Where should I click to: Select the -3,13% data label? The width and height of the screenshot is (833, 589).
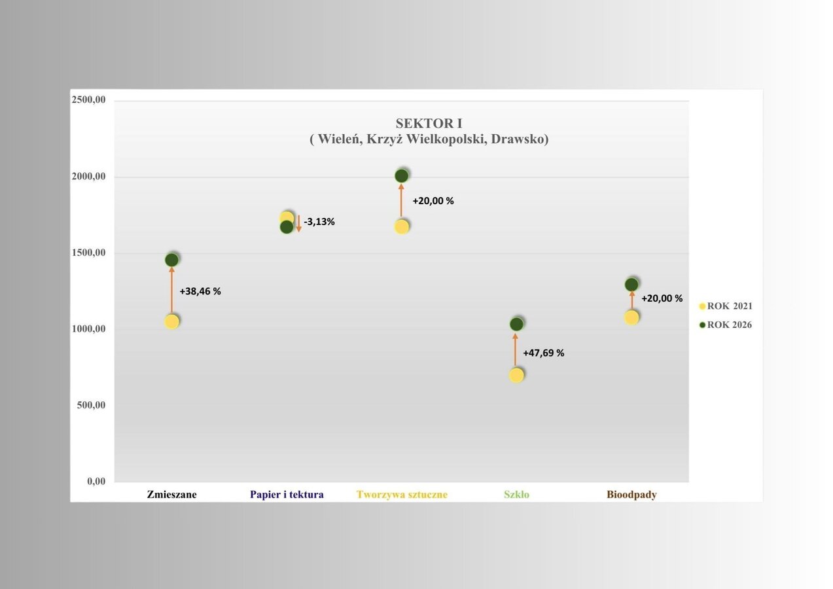[319, 222]
